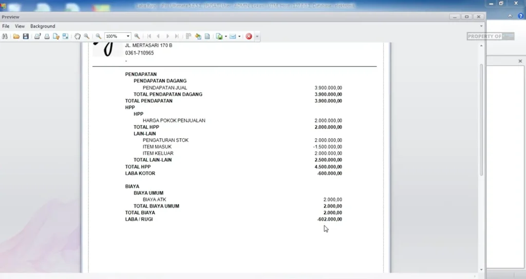Image resolution: width=526 pixels, height=279 pixels.
Task: Click the binoculars Find icon
Action: [5, 36]
